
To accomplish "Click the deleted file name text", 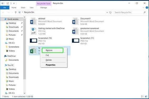I will 42,19.
